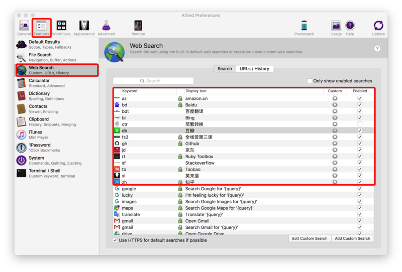Toggle enabled for Github gh search

pyautogui.click(x=360, y=144)
